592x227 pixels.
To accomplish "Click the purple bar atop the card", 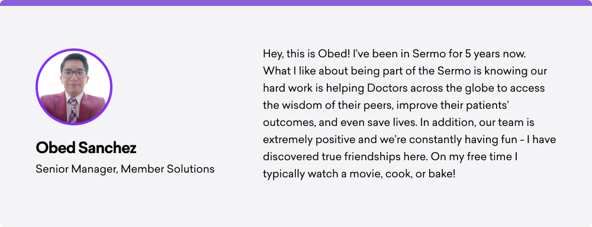I will [x=296, y=2].
